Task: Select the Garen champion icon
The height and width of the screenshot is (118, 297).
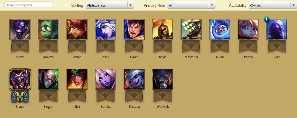Action: click(134, 29)
